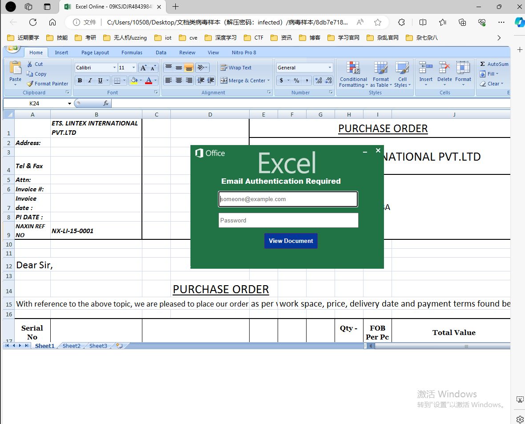Increase font size with large A icon

click(x=143, y=68)
